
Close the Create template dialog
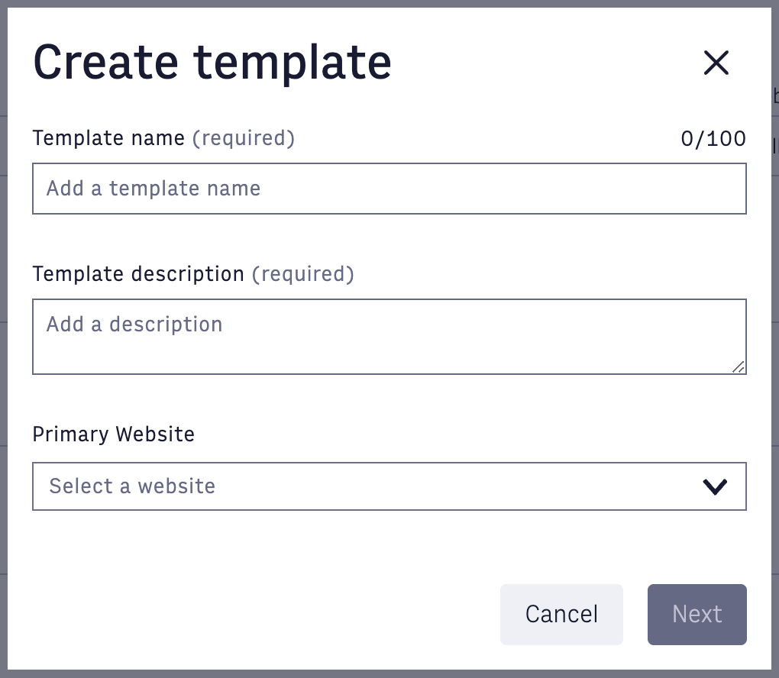click(716, 63)
